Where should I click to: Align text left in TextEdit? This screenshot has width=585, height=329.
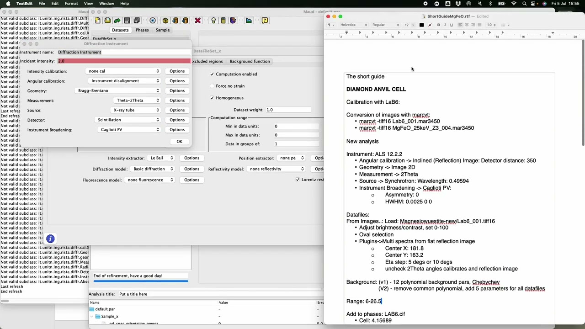460,25
